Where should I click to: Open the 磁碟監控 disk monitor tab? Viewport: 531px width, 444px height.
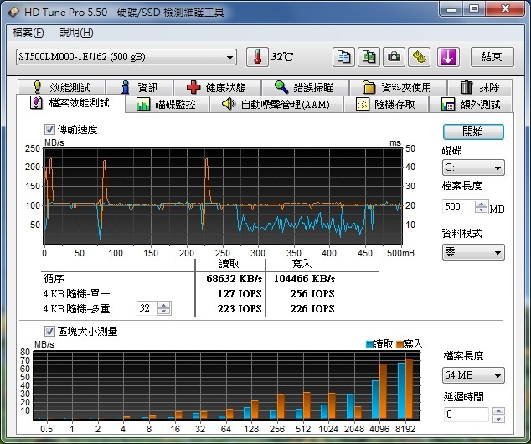[x=167, y=105]
